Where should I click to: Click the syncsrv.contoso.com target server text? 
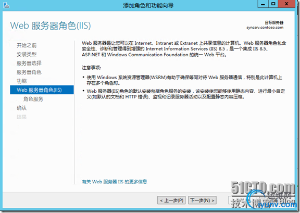click(x=265, y=28)
